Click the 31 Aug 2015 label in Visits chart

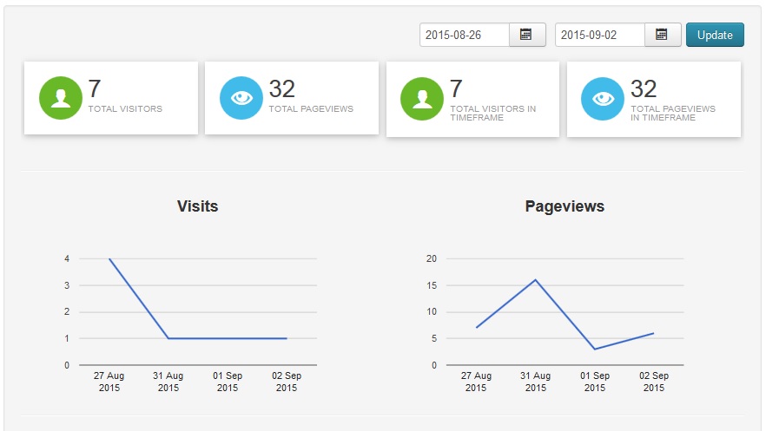tap(168, 382)
